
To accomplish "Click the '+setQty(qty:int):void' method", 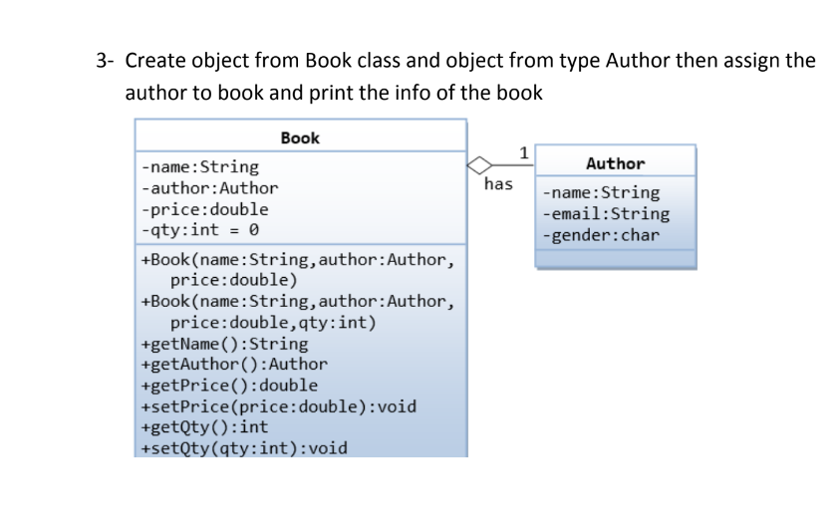I will [244, 447].
